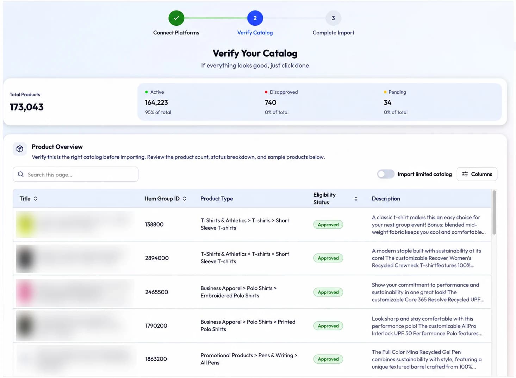Click the table vertical scrollbar
This screenshot has width=516, height=378.
pos(494,213)
